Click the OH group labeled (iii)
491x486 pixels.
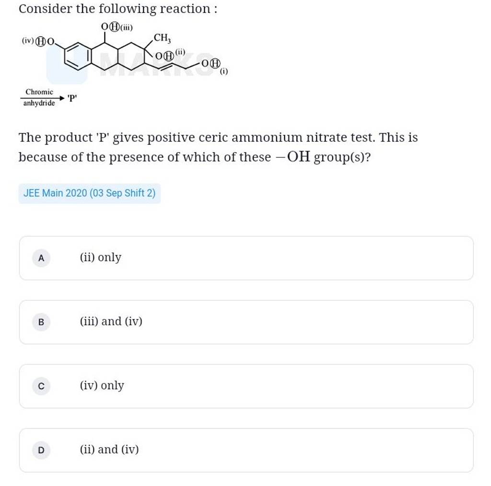pos(110,28)
